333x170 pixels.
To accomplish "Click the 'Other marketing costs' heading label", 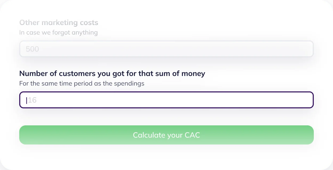I will point(59,23).
